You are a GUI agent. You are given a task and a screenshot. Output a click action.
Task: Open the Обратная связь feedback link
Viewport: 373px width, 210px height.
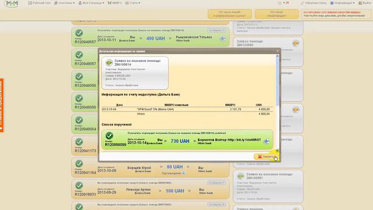[x=314, y=3]
